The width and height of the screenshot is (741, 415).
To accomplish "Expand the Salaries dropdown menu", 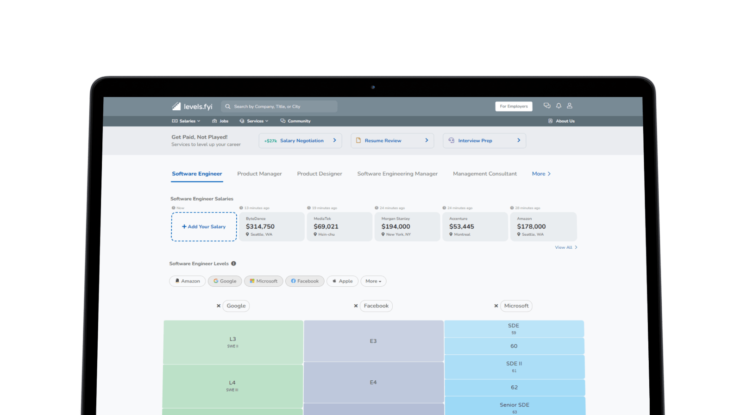I will [x=186, y=121].
